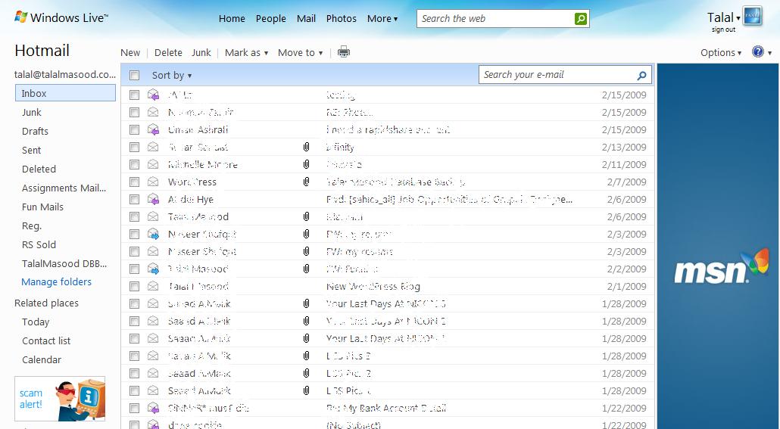Open the RS Sold folder
The height and width of the screenshot is (429, 780).
point(39,244)
